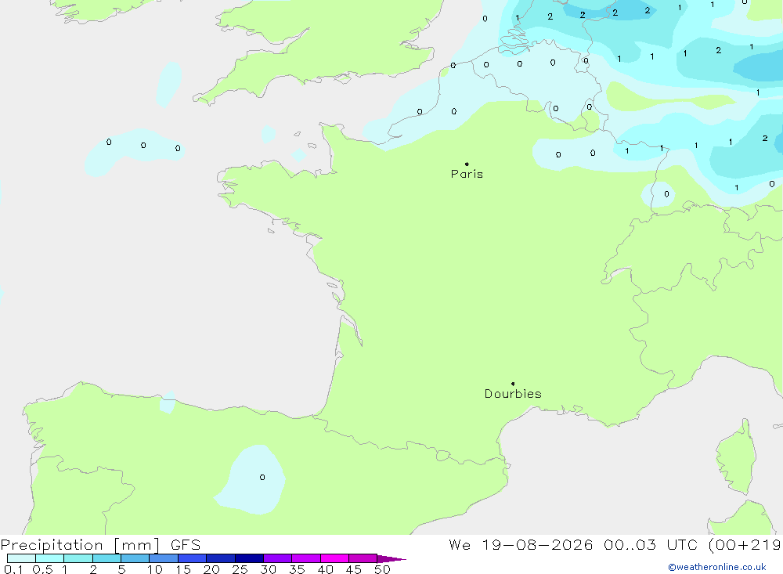This screenshot has height=574, width=783.
Task: Click the legend label '50'
Action: 382,569
